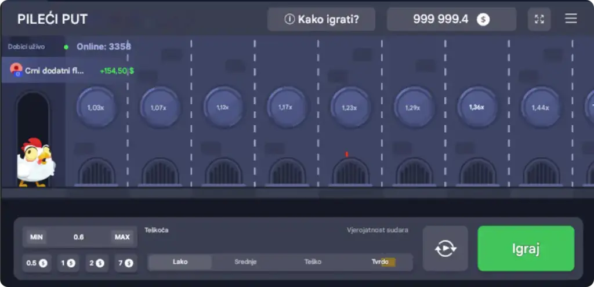This screenshot has width=594, height=287.
Task: Click the player avatar icon
Action: (16, 70)
